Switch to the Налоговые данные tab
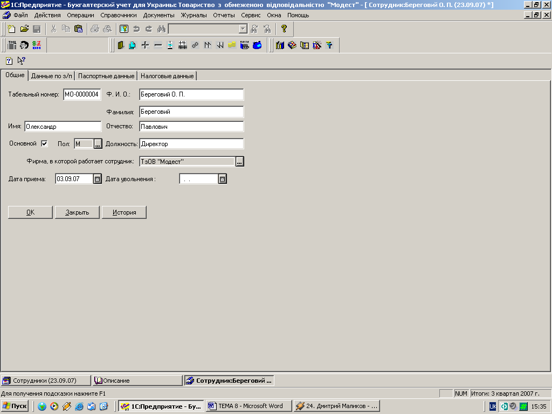552x414 pixels. [x=167, y=76]
